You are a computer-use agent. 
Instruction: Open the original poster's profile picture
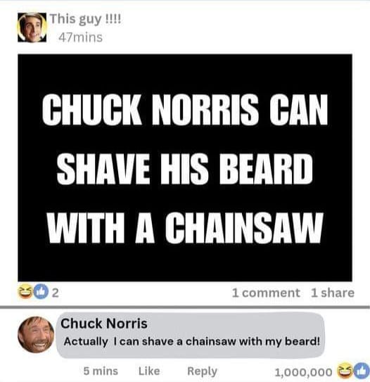[x=32, y=27]
